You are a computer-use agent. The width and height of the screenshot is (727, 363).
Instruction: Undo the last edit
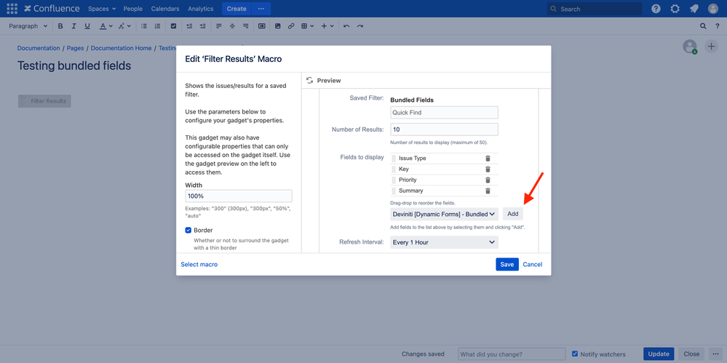346,26
